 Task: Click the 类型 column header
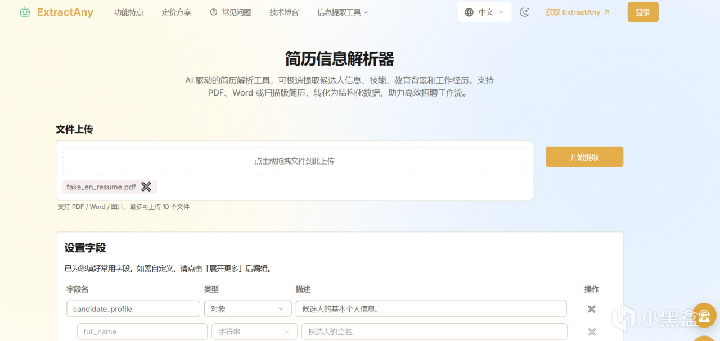click(x=211, y=289)
